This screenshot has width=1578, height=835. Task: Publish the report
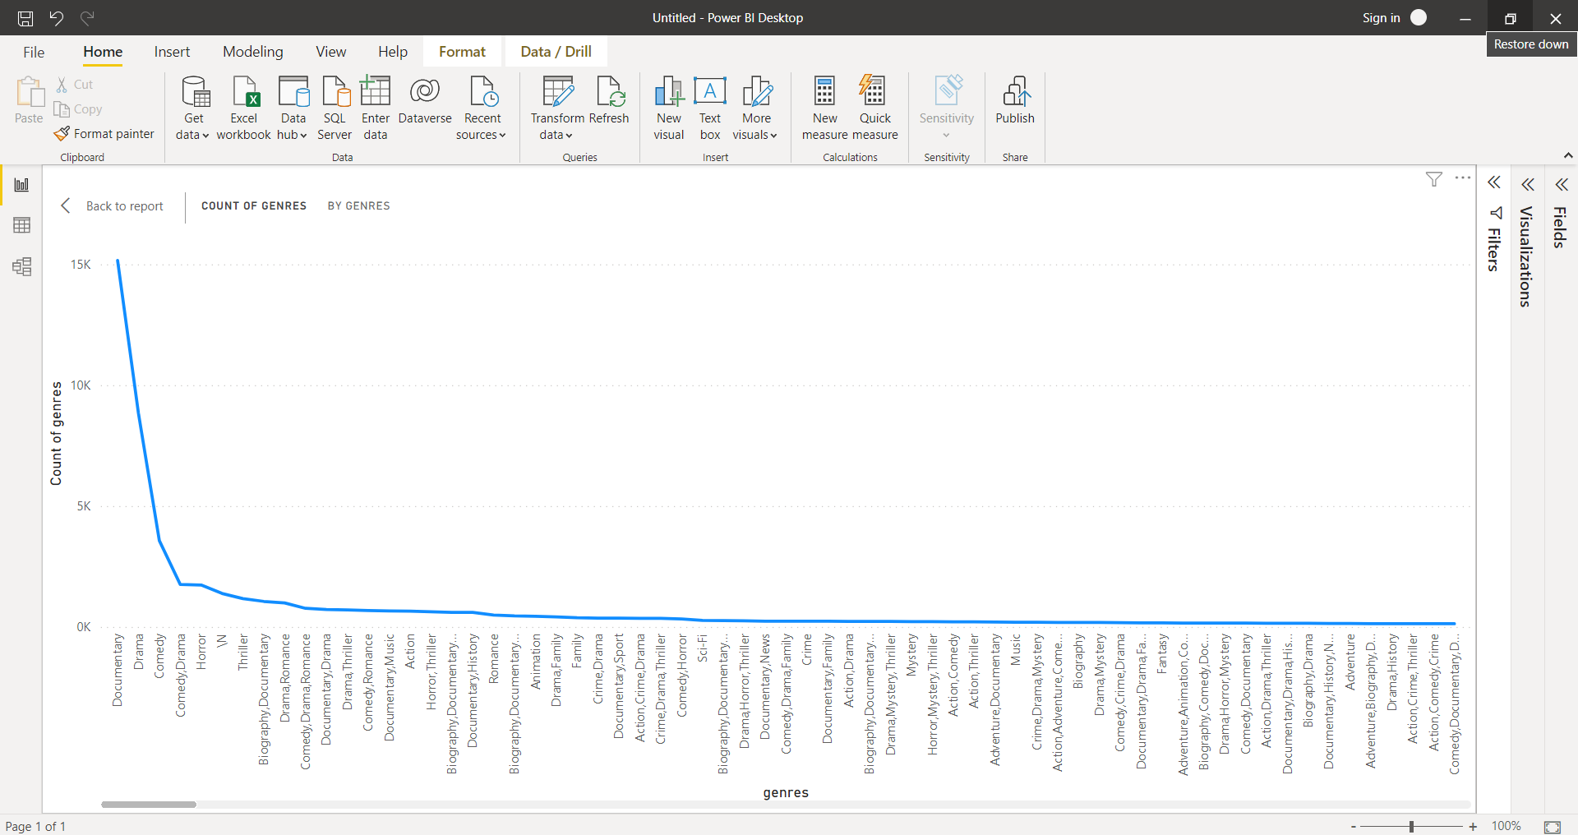click(1015, 103)
